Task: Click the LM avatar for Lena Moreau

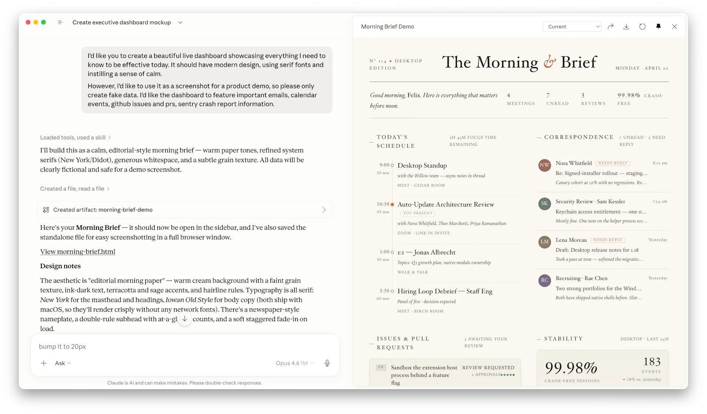Action: click(544, 242)
